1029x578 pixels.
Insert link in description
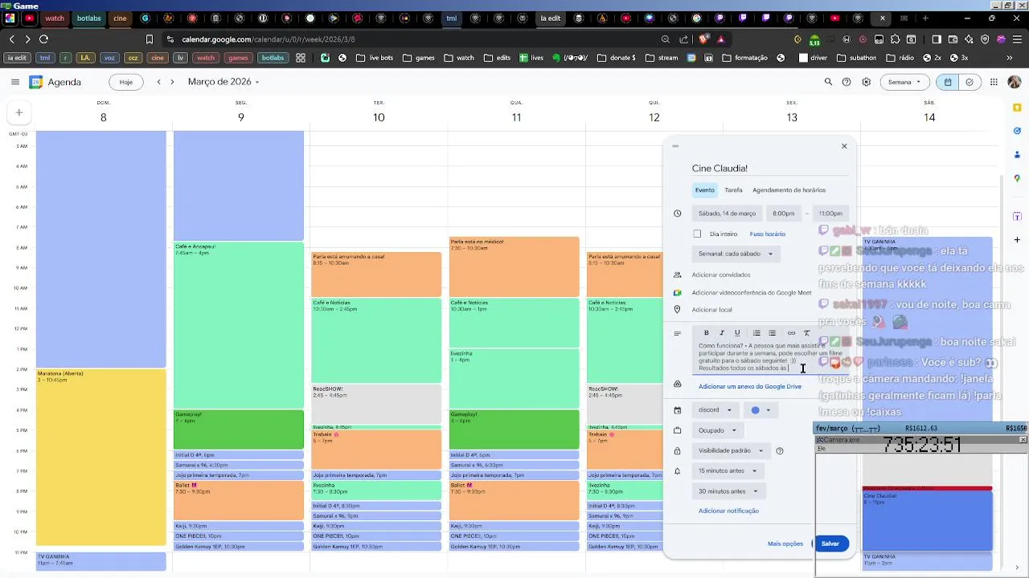pos(791,333)
